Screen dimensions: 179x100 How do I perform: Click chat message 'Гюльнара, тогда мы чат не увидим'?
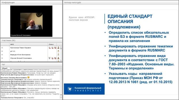(x=41, y=73)
